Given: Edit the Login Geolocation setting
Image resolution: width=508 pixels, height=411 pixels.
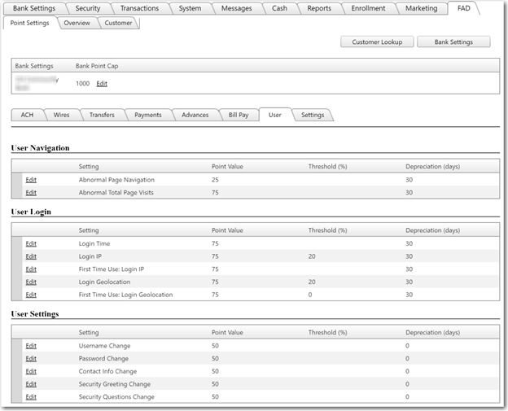Looking at the screenshot, I should click(31, 282).
